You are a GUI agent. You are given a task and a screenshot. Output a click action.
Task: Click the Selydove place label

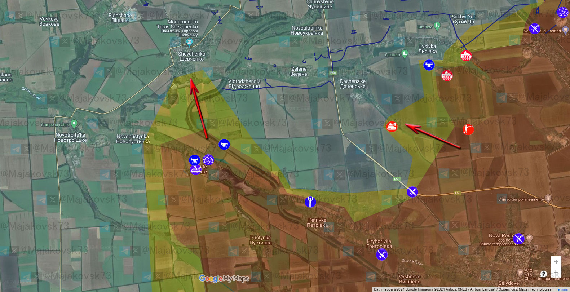click(x=509, y=283)
